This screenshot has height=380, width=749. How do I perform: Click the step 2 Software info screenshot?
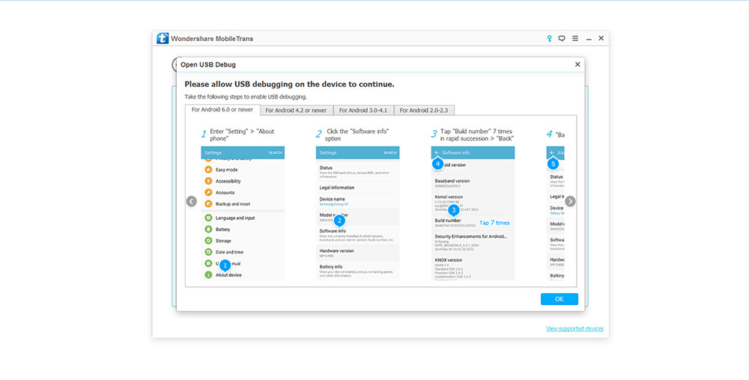tap(358, 213)
